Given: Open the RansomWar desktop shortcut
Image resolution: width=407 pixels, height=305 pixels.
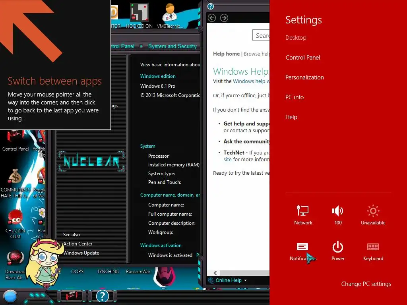Looking at the screenshot, I should coord(140,272).
